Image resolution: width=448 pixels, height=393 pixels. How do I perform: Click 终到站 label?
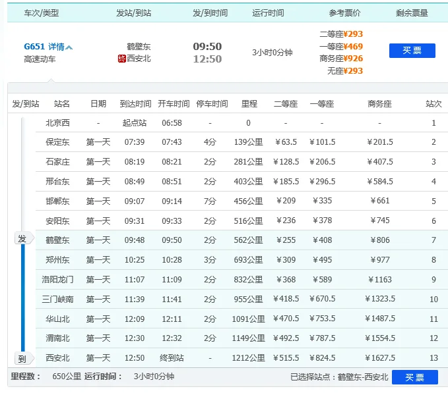(172, 358)
